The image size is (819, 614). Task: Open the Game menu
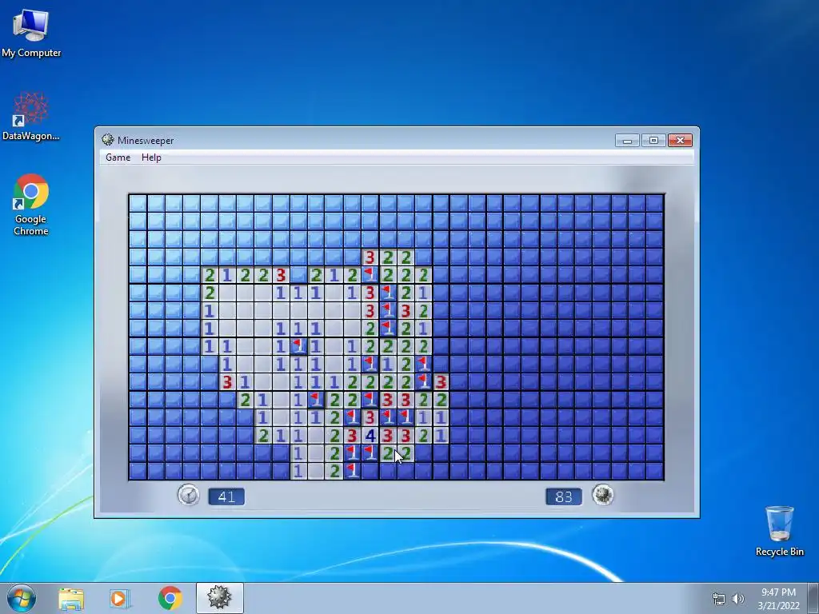coord(118,157)
